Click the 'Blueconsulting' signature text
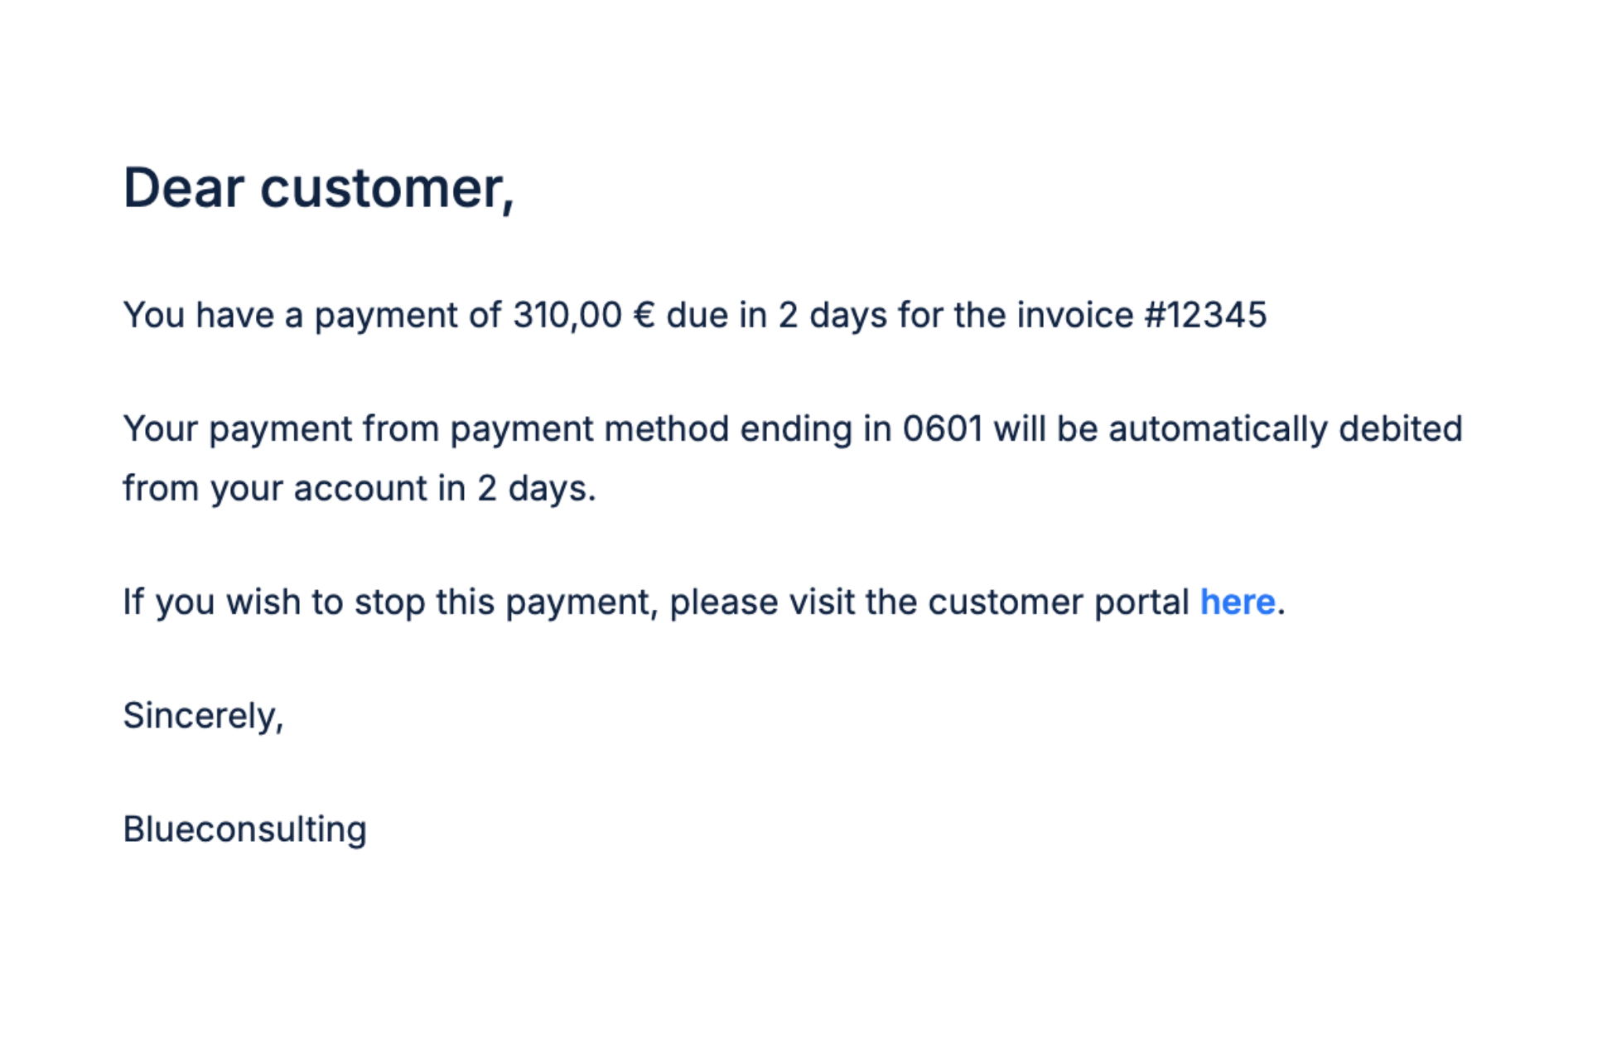Image resolution: width=1607 pixels, height=1059 pixels. (x=244, y=829)
